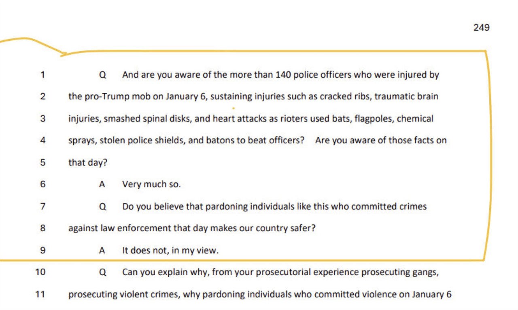
Task: Click the phrase 'It does not, in my view.'
Action: coord(170,250)
